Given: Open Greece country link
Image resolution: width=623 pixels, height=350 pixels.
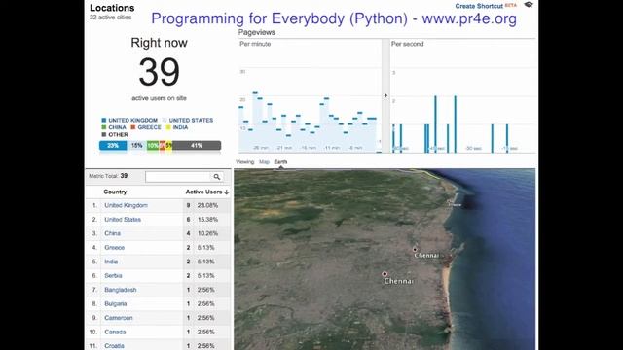Looking at the screenshot, I should click(115, 247).
